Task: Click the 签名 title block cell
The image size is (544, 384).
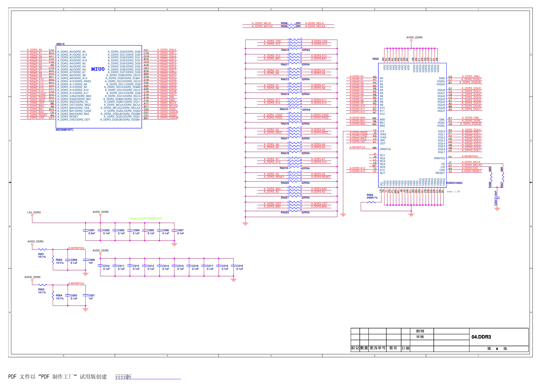Action: (393, 348)
